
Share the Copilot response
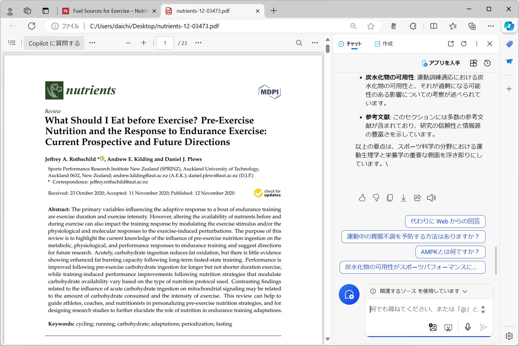point(418,198)
